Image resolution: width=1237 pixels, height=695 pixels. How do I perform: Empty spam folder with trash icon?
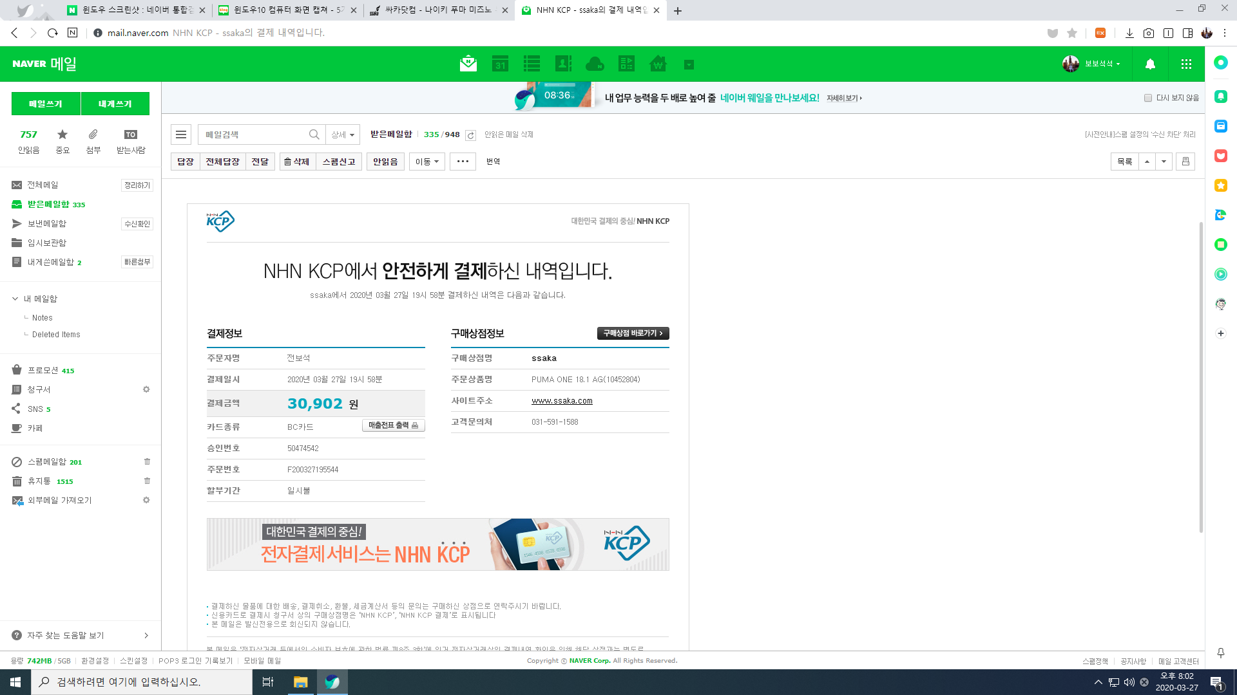point(147,461)
